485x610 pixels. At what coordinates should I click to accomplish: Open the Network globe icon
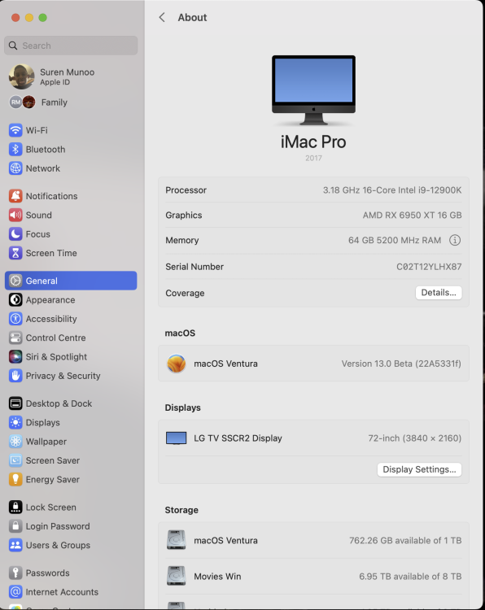[15, 168]
